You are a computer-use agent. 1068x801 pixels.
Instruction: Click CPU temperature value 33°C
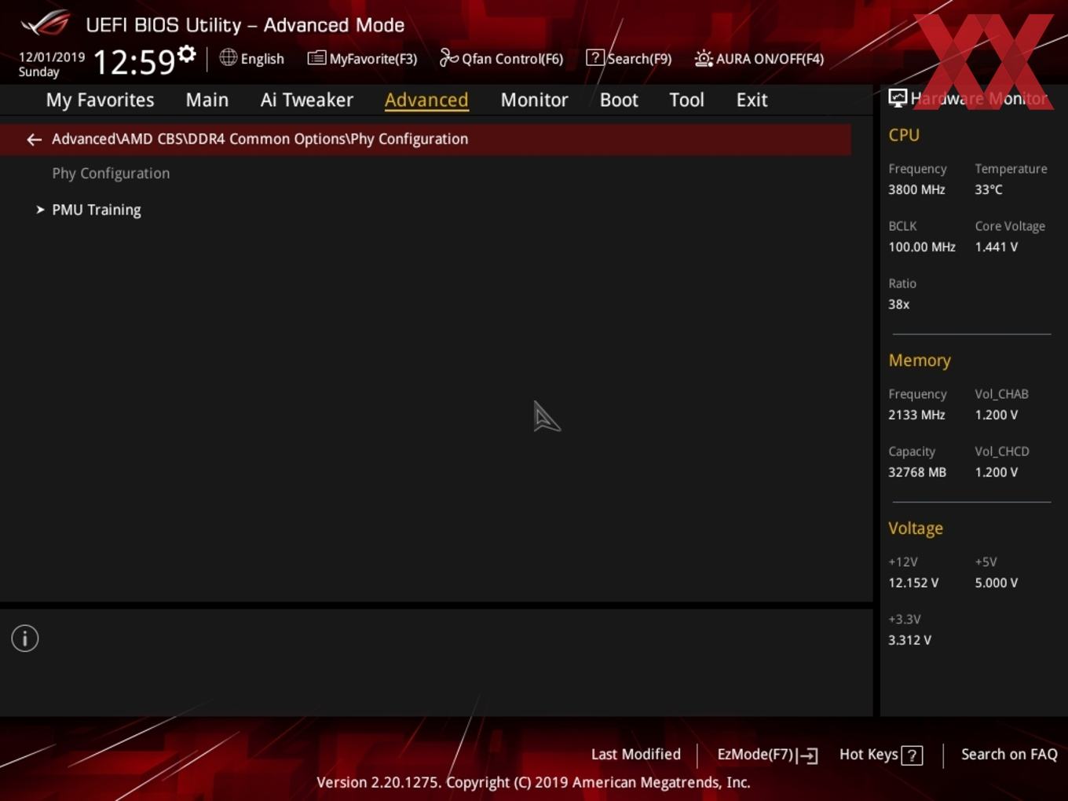(989, 189)
